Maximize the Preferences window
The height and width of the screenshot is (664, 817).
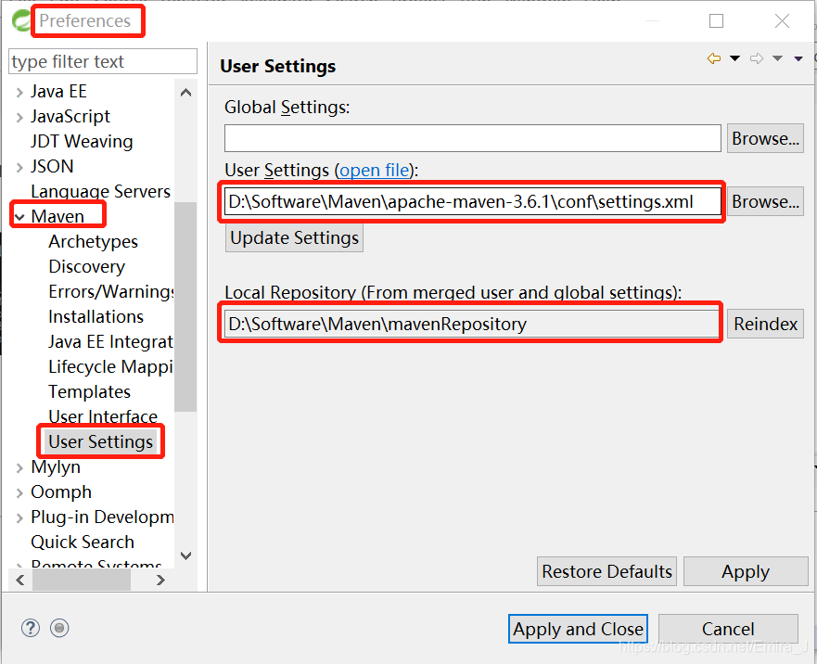[x=717, y=20]
